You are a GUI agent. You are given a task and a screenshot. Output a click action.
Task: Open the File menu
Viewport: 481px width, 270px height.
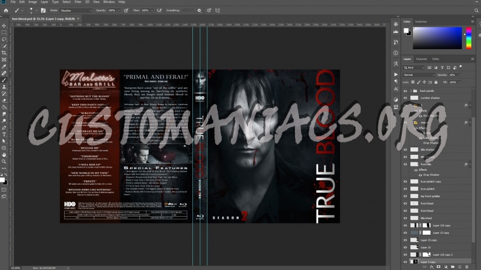(x=13, y=2)
